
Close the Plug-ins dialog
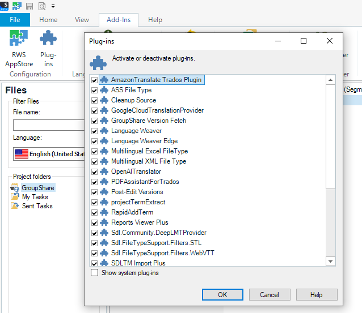coord(330,41)
